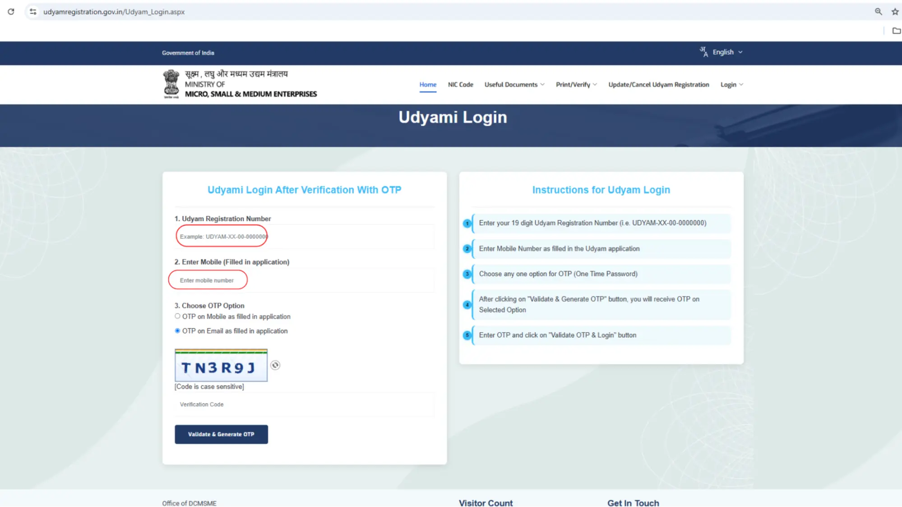Bookmark this page with star icon

pyautogui.click(x=895, y=12)
